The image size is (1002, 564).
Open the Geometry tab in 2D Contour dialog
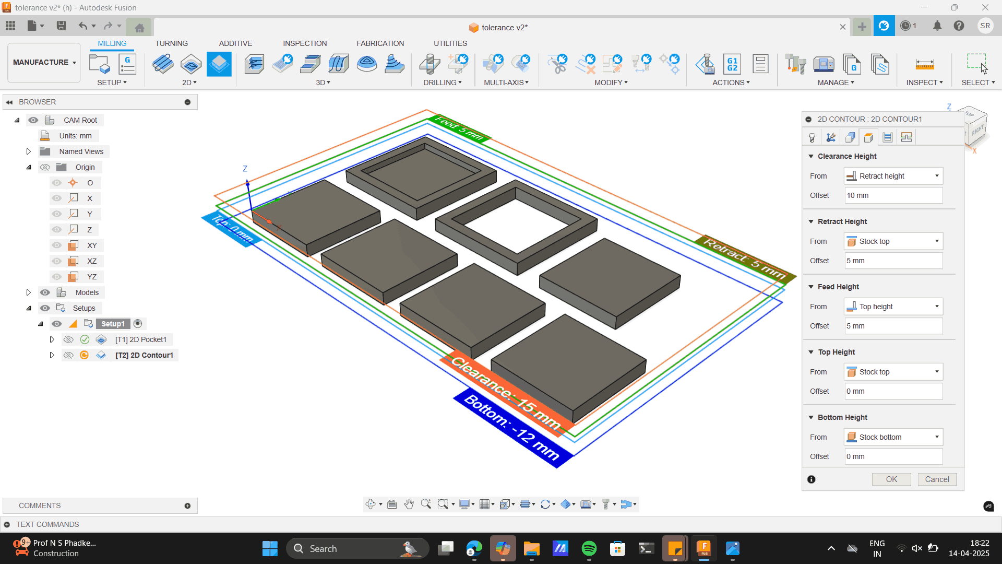831,137
